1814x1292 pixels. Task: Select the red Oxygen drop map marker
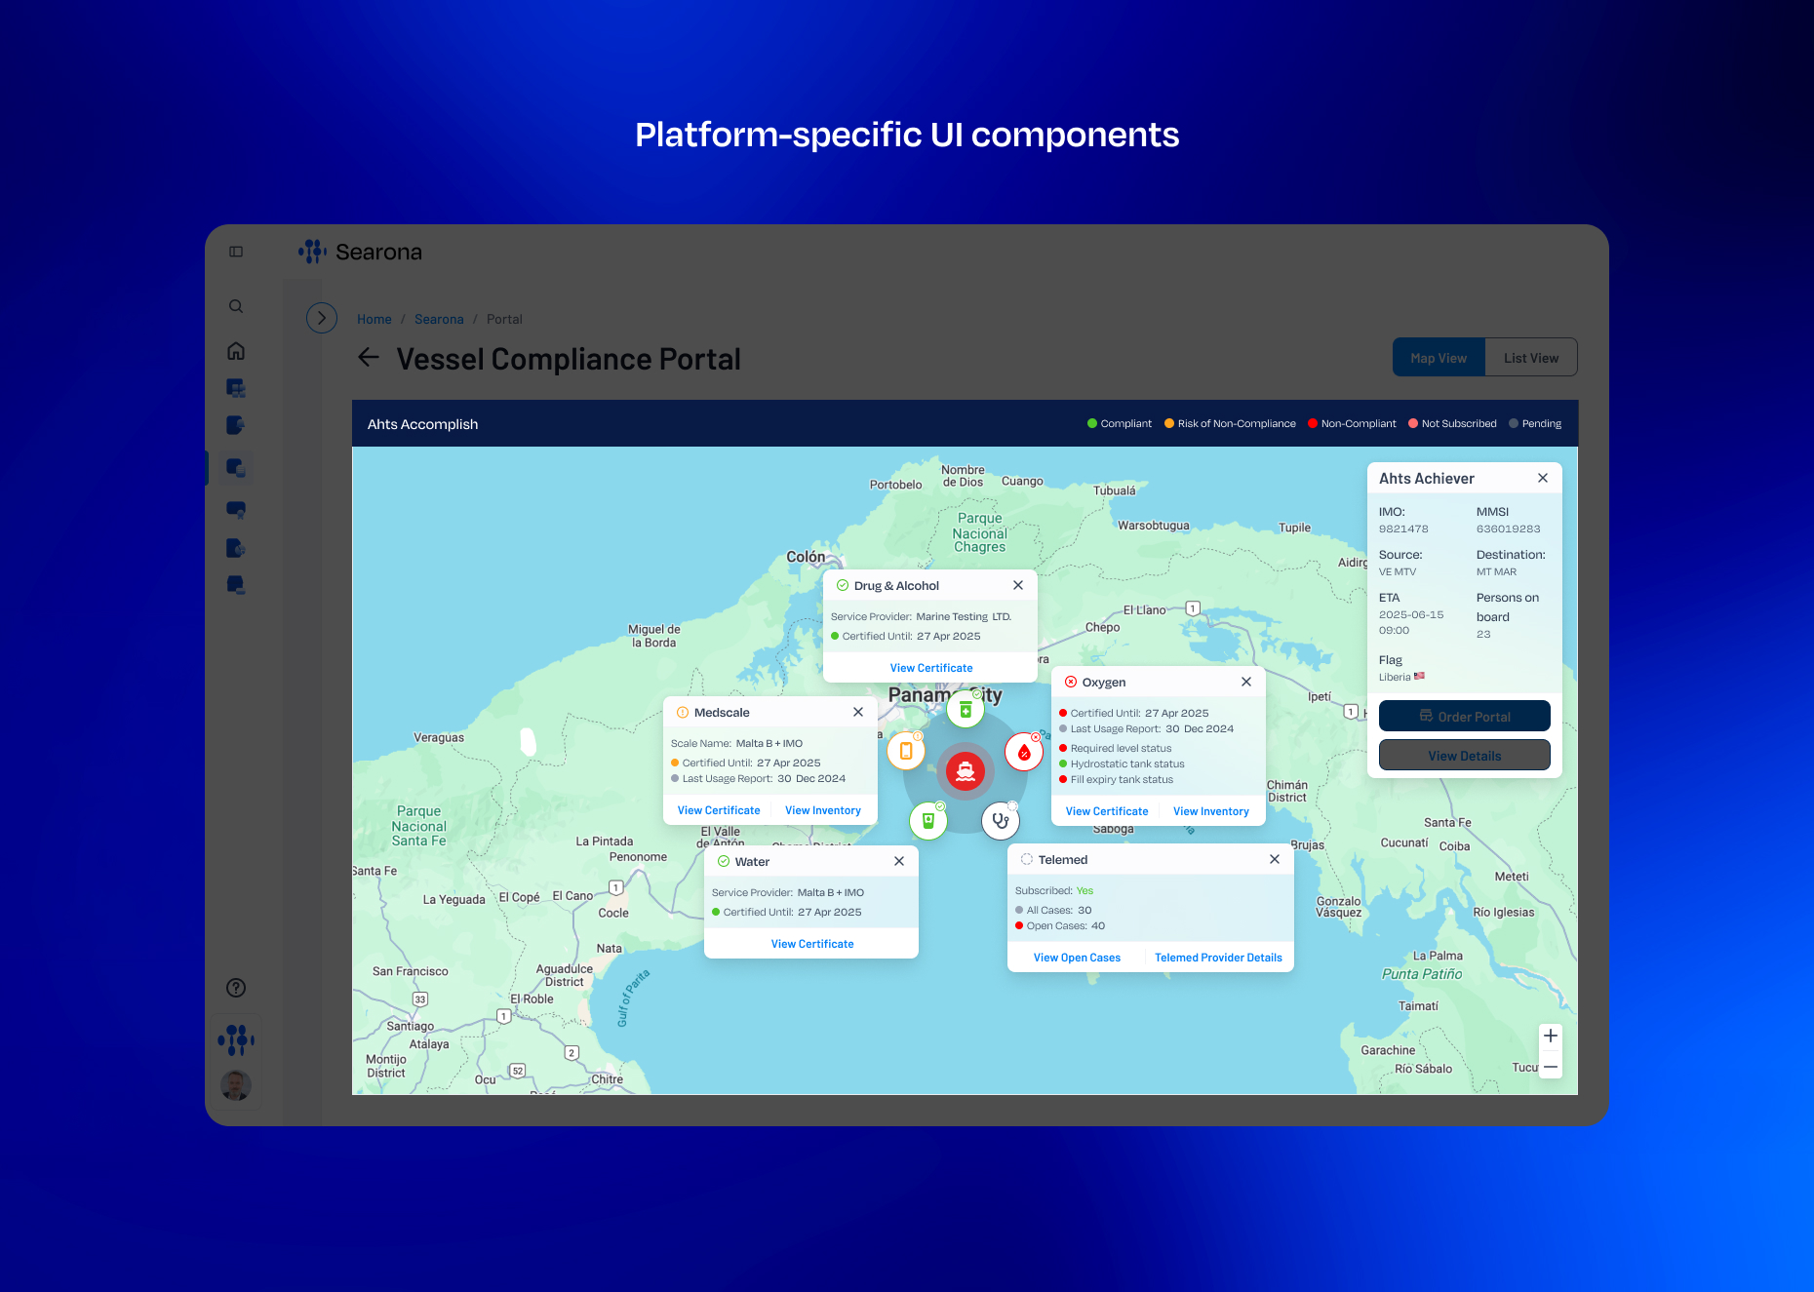1024,752
